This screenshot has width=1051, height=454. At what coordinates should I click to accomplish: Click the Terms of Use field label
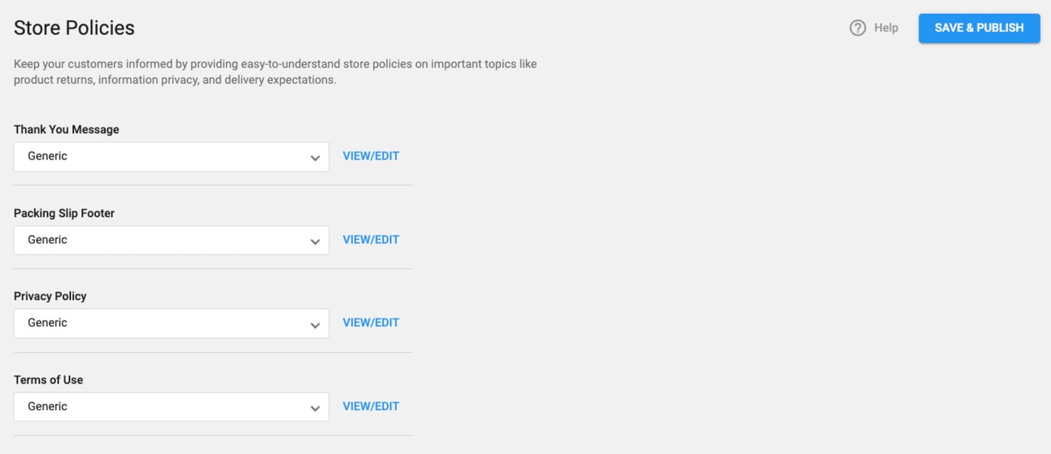click(48, 380)
